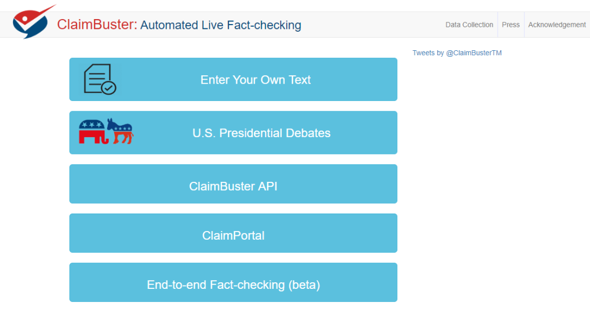The height and width of the screenshot is (320, 590).
Task: Click the red "ClaimBuster:" title text
Action: pyautogui.click(x=97, y=25)
